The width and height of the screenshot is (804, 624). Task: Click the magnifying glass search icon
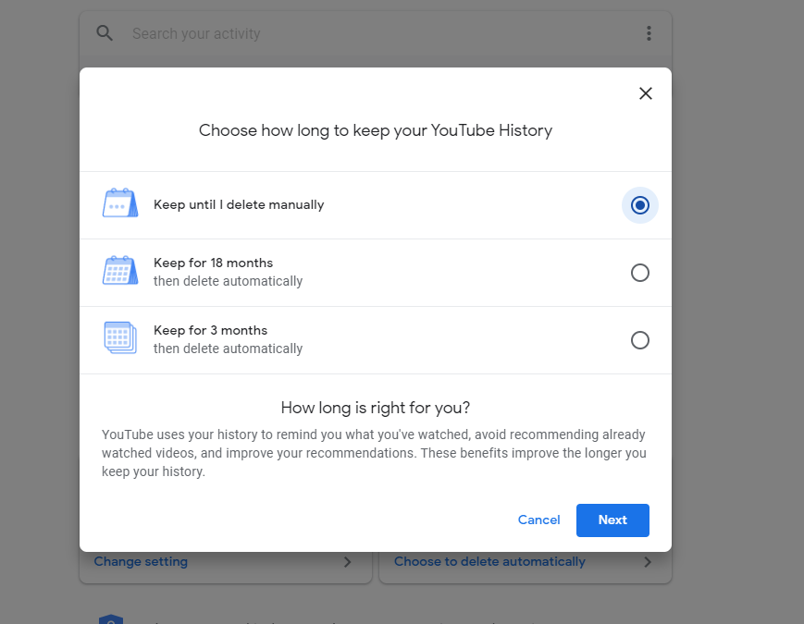105,33
